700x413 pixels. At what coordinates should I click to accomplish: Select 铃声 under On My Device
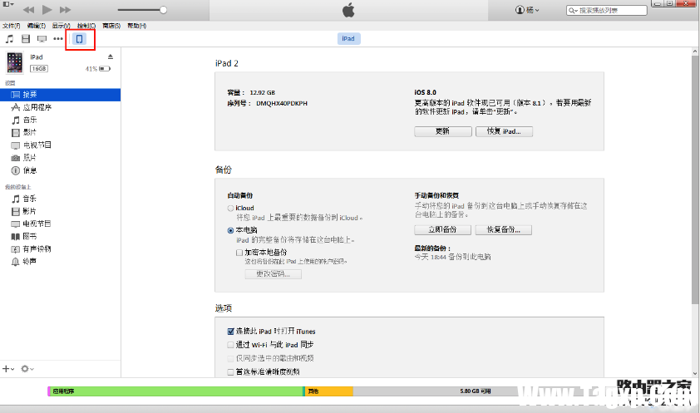60,262
